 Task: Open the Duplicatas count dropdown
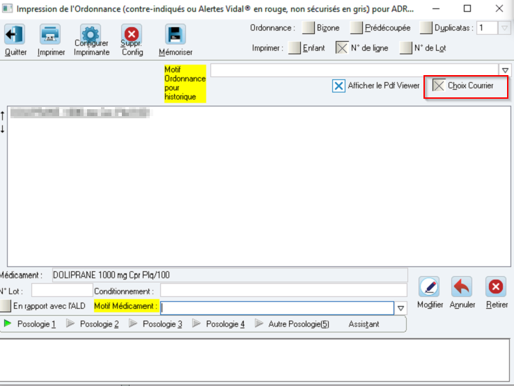tap(504, 28)
